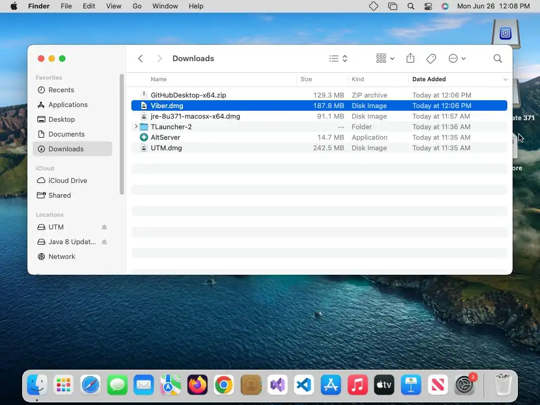540x405 pixels.
Task: Go forward using the toolbar forward arrow
Action: [x=159, y=59]
